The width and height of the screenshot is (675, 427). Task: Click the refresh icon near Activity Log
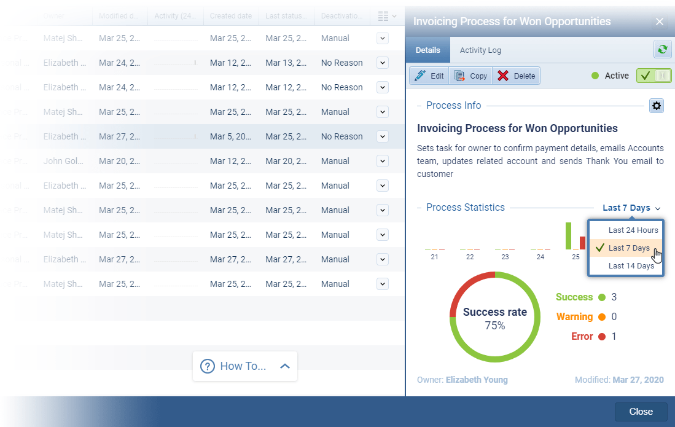[662, 49]
